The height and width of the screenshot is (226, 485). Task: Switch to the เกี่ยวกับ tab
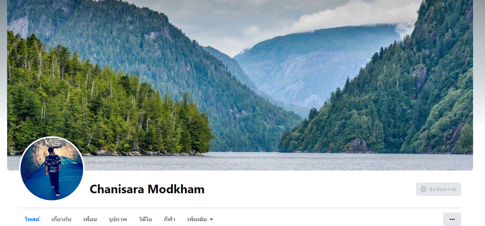click(x=61, y=219)
